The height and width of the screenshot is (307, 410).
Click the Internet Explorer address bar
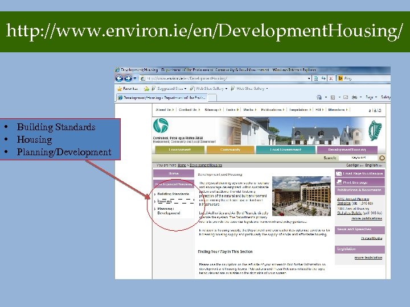coord(225,78)
